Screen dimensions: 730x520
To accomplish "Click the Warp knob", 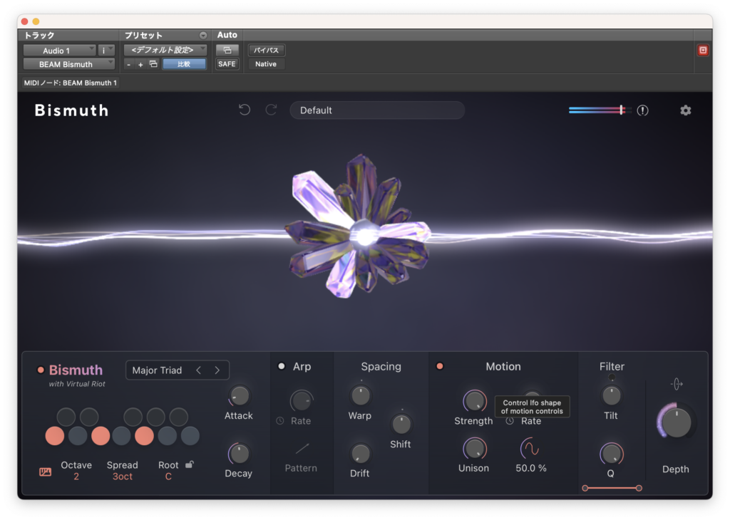I will [x=360, y=396].
